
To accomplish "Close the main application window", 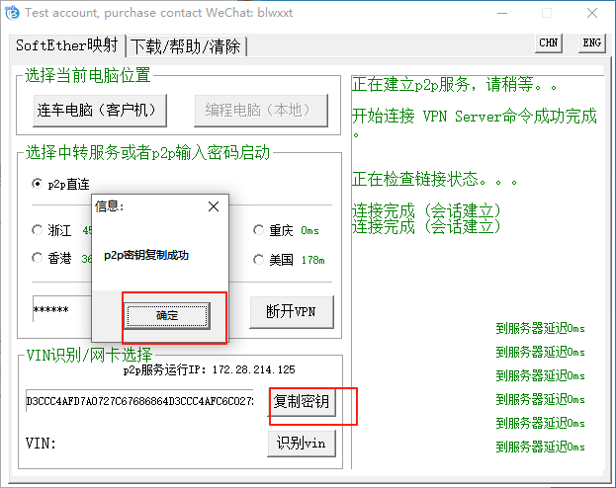I will tap(592, 14).
